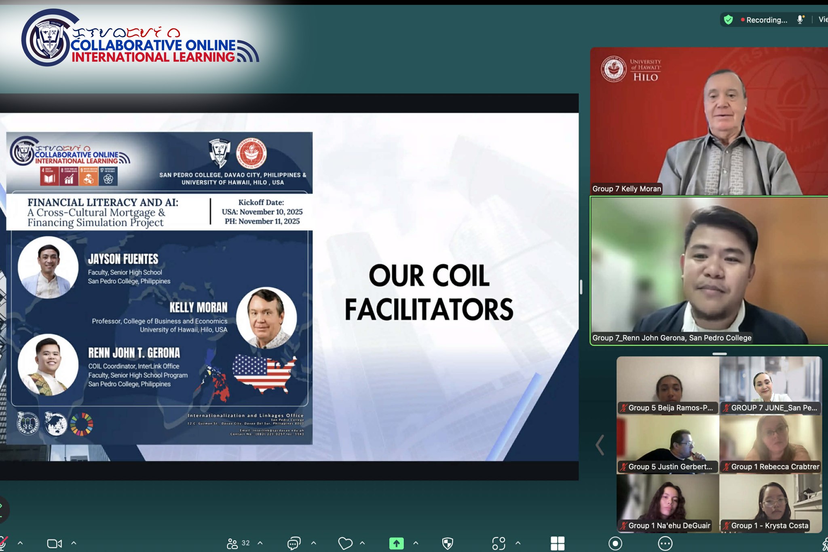Click 'KELLY MORAN' name on slide
828x552 pixels.
click(199, 308)
